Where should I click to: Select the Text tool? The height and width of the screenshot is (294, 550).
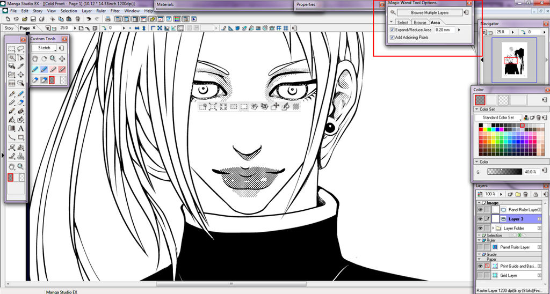[20, 128]
